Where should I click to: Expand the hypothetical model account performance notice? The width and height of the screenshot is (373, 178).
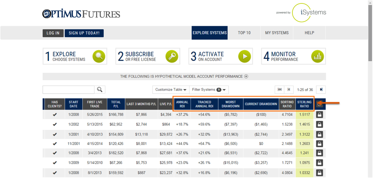[246, 76]
